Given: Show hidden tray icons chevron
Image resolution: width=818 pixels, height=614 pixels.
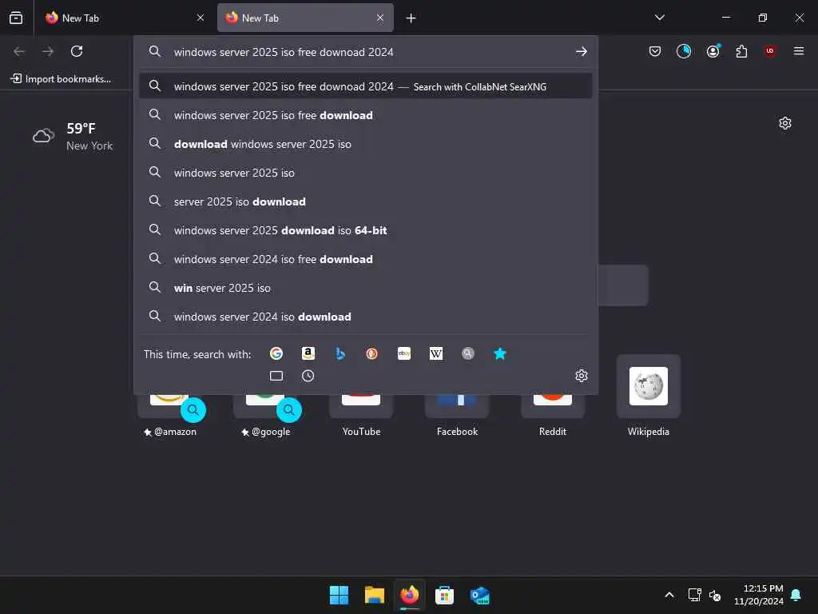Looking at the screenshot, I should (x=669, y=595).
